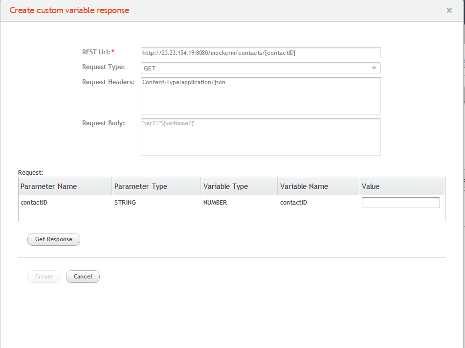Click the Variable Name column header
This screenshot has height=348, width=465.
(318, 186)
